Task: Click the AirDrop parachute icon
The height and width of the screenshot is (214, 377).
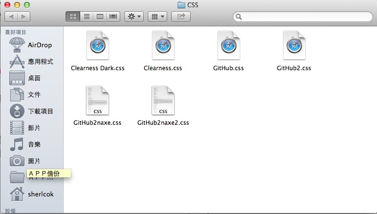Action: [17, 45]
